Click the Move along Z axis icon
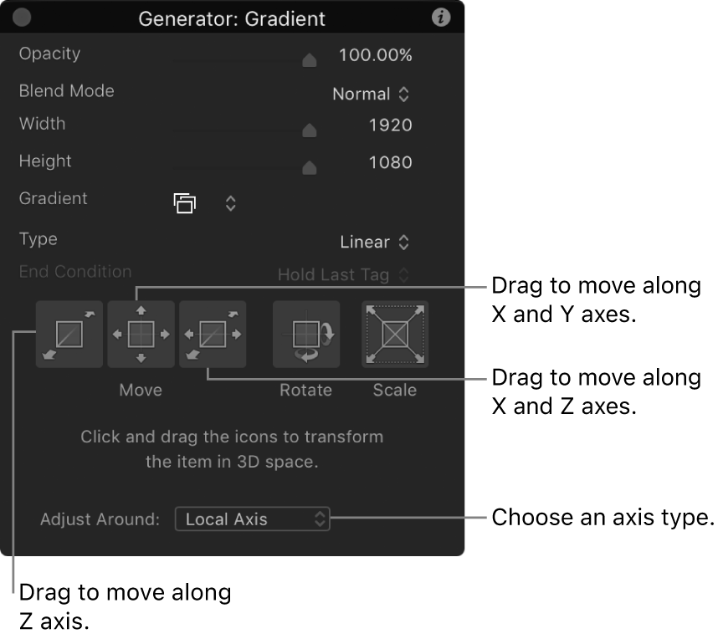718x644 pixels. (69, 334)
